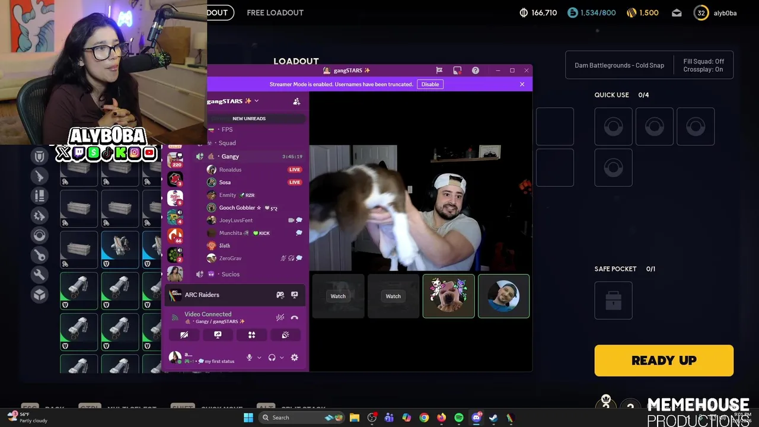The height and width of the screenshot is (427, 759).
Task: Select user Munchita in voice list
Action: [x=231, y=233]
